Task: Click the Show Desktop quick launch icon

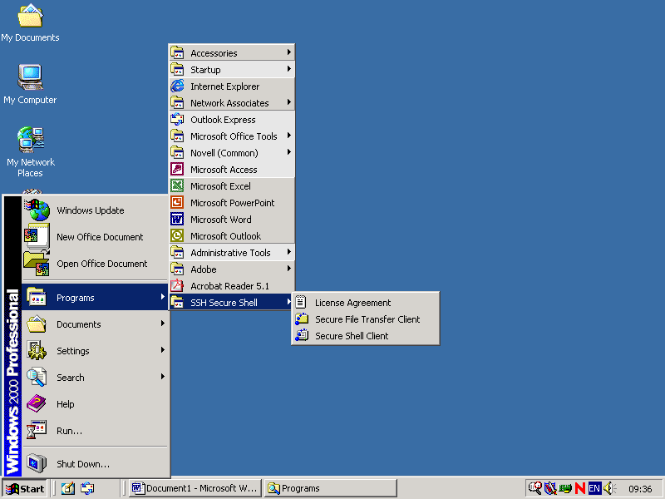Action: [x=68, y=488]
